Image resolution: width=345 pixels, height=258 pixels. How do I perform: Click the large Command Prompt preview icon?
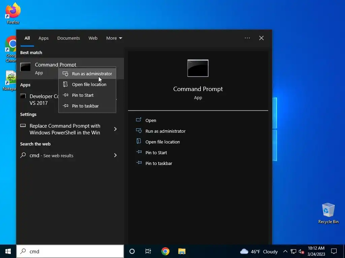pos(198,68)
